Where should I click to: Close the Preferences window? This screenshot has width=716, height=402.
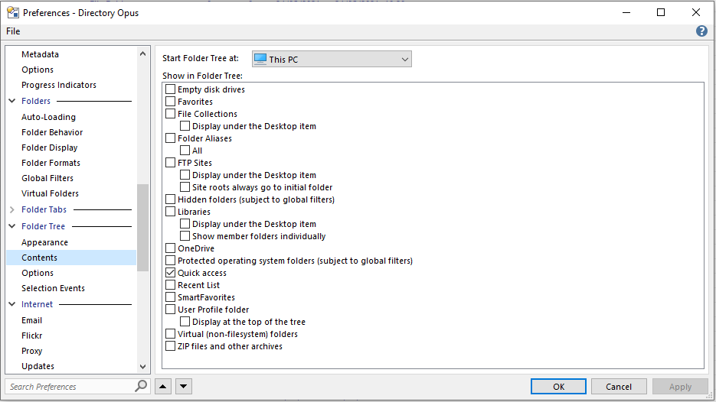(x=696, y=12)
